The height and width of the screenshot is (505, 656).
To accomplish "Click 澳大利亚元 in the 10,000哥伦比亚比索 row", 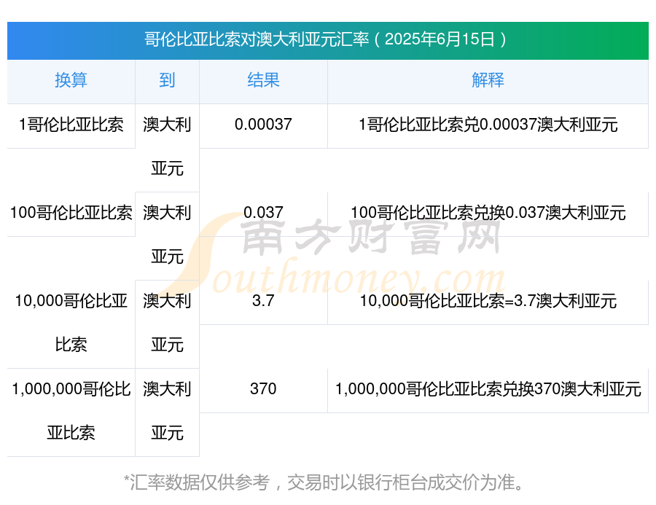I will click(x=167, y=323).
